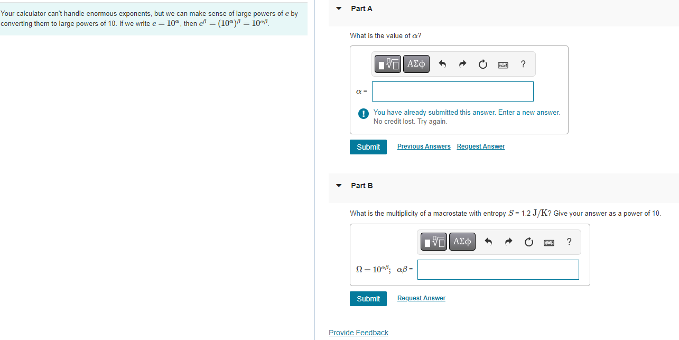Submit the Part B answer
The height and width of the screenshot is (340, 679).
tap(368, 299)
